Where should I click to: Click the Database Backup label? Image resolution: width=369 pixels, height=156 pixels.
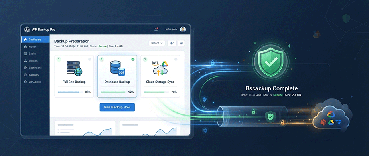click(117, 82)
